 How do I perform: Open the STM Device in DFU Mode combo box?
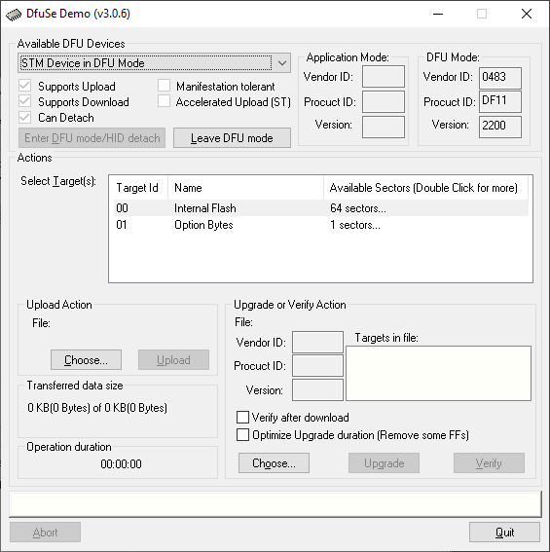pyautogui.click(x=154, y=63)
